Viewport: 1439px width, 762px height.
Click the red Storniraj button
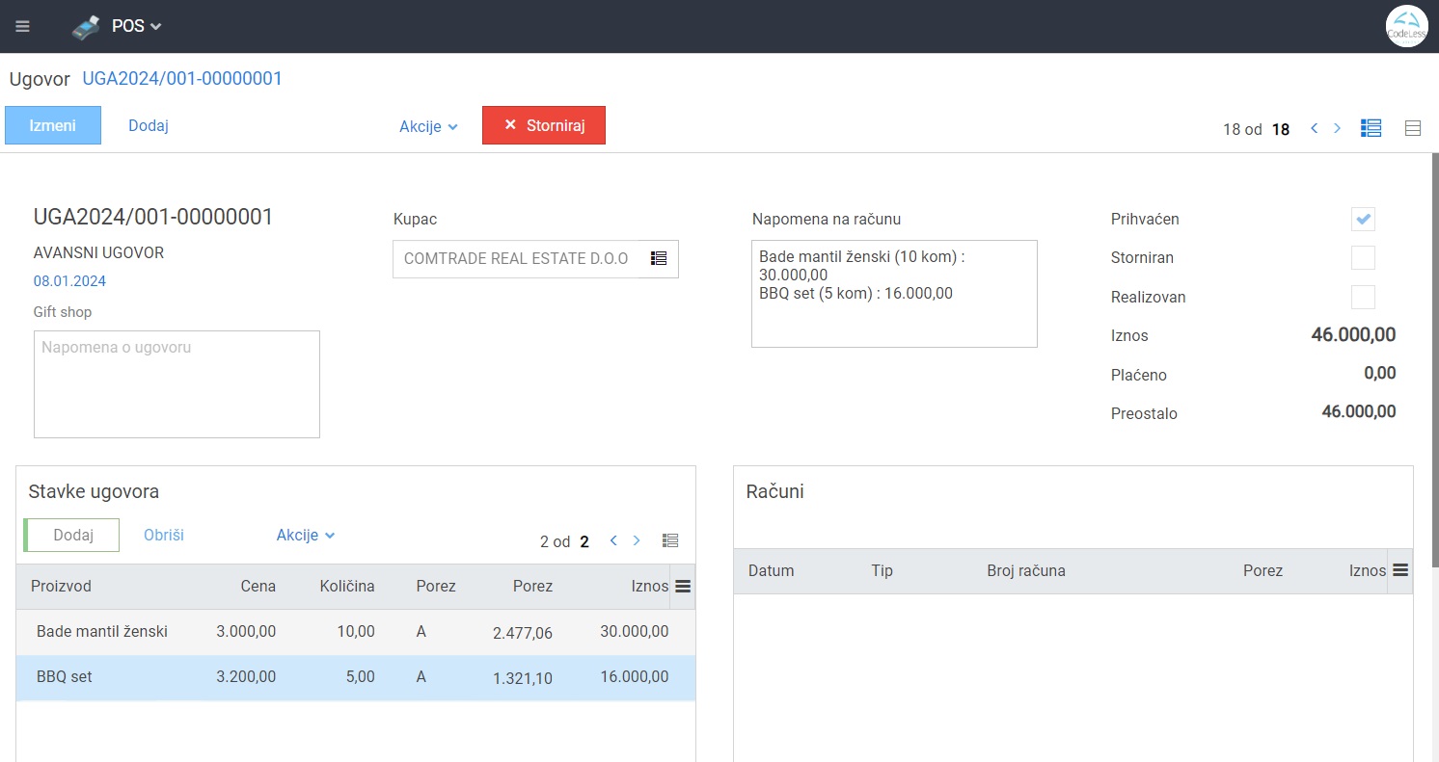[544, 125]
